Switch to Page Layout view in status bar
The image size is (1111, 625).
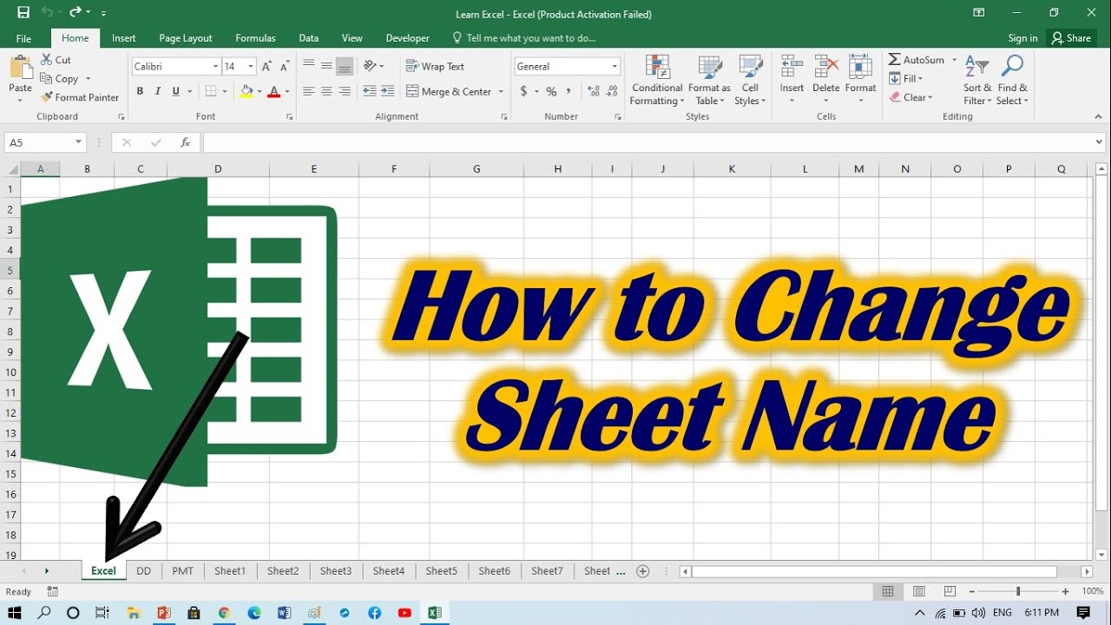(x=919, y=591)
